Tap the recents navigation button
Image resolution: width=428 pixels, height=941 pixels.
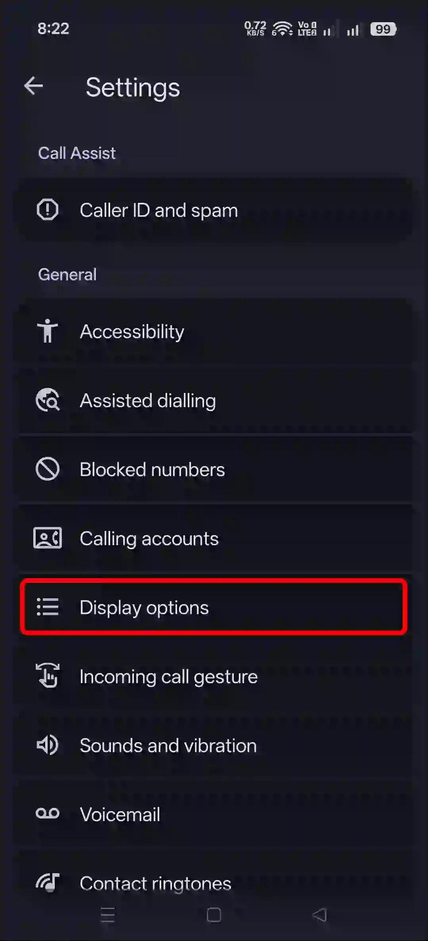click(108, 914)
